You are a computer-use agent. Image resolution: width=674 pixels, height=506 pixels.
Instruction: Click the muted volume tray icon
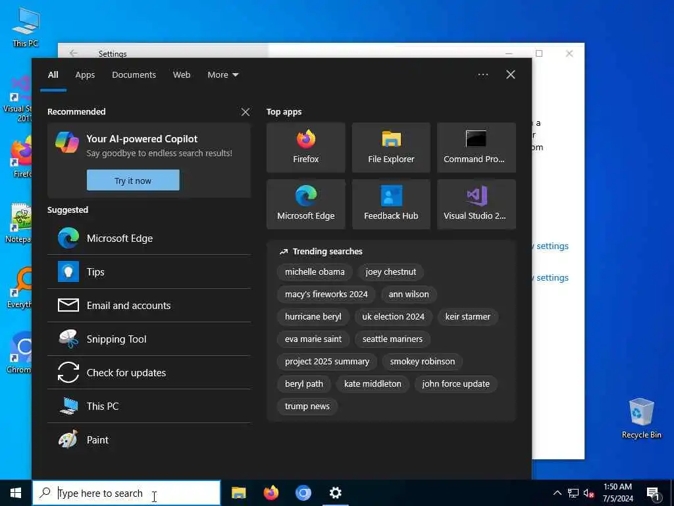(x=588, y=493)
